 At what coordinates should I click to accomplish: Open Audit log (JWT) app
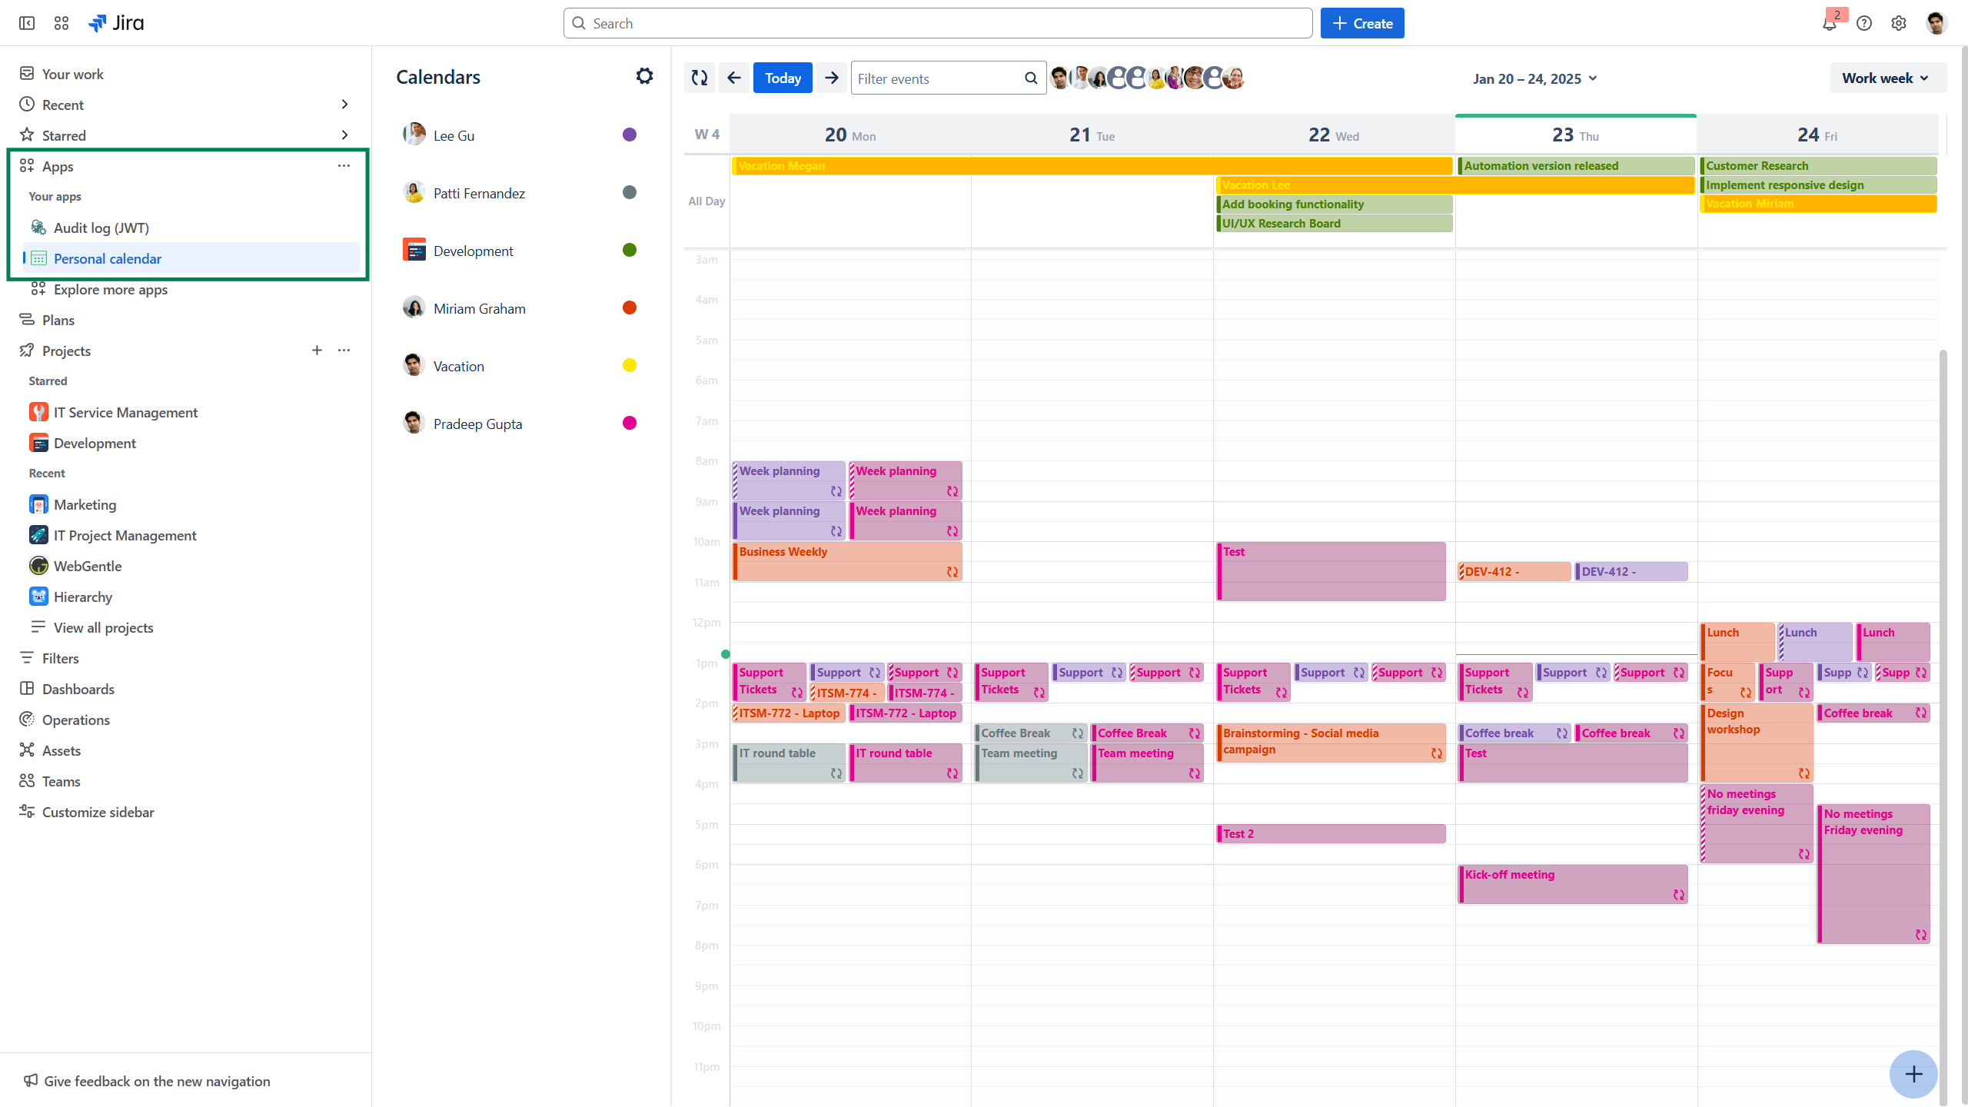point(101,228)
